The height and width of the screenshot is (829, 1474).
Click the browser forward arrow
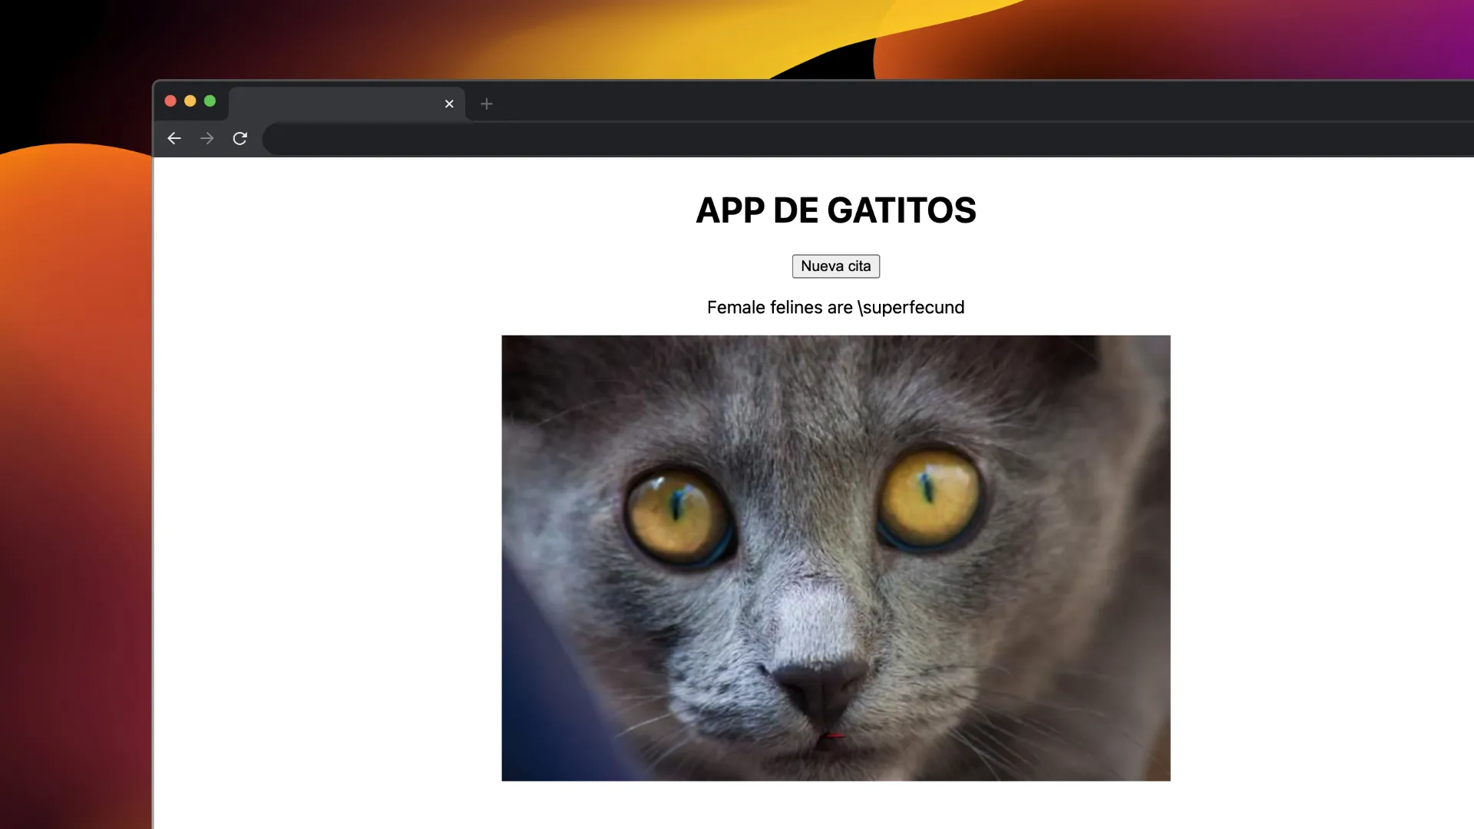click(207, 138)
